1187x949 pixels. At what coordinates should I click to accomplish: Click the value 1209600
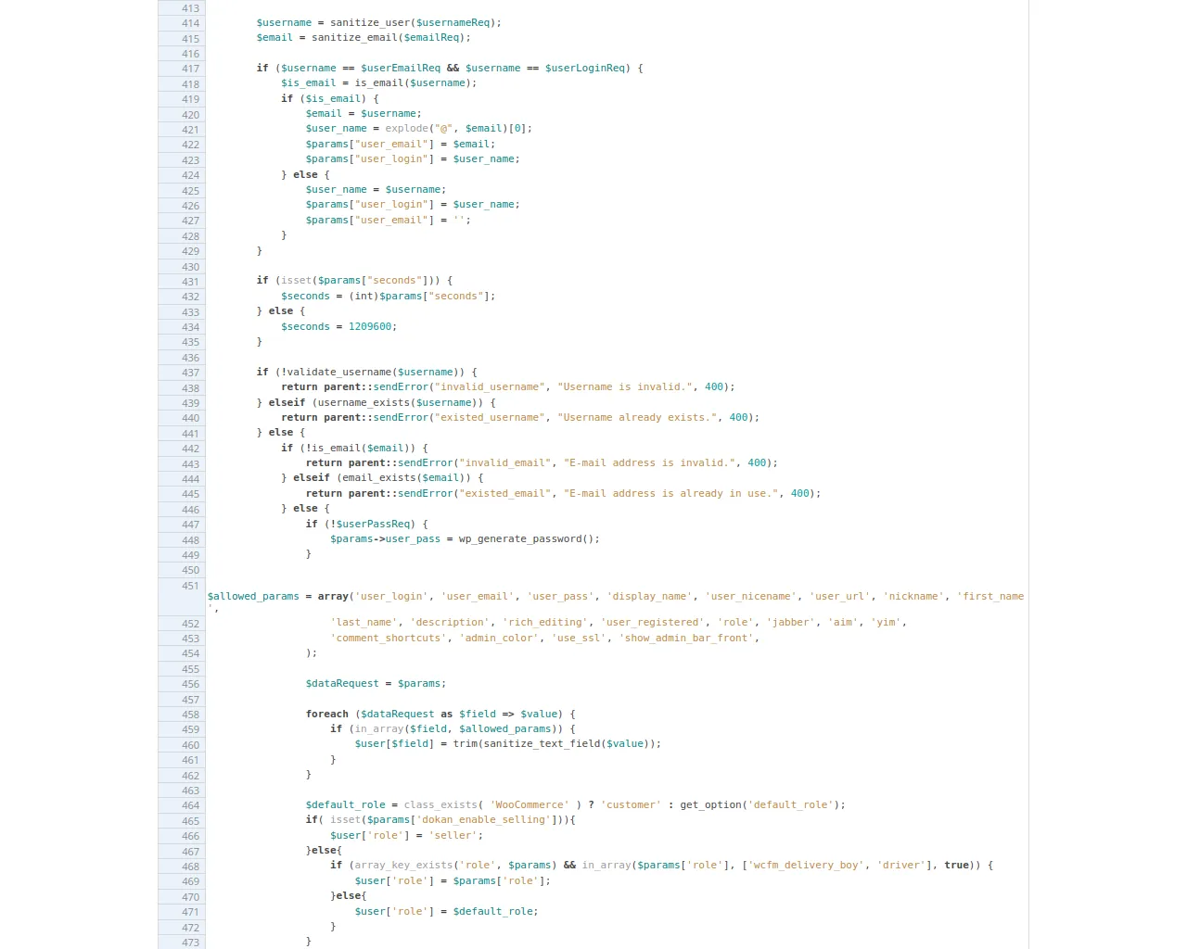370,326
